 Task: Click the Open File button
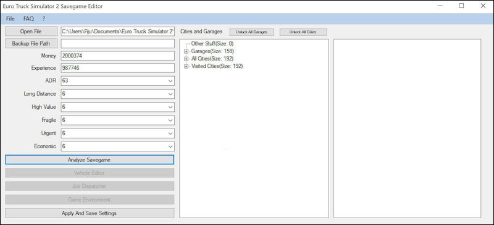(31, 32)
